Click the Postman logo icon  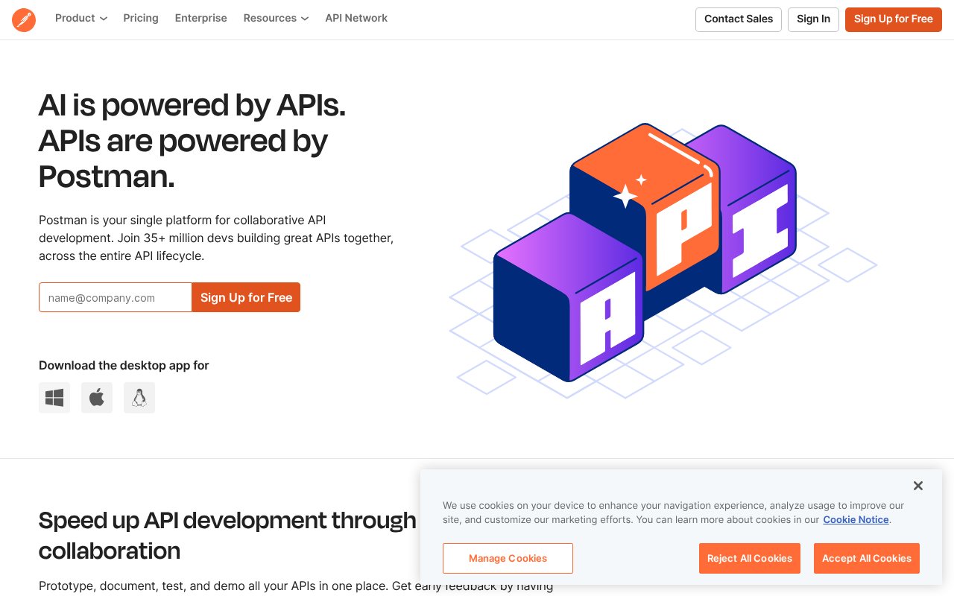[24, 19]
